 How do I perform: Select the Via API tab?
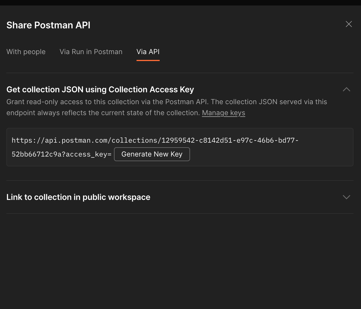148,51
